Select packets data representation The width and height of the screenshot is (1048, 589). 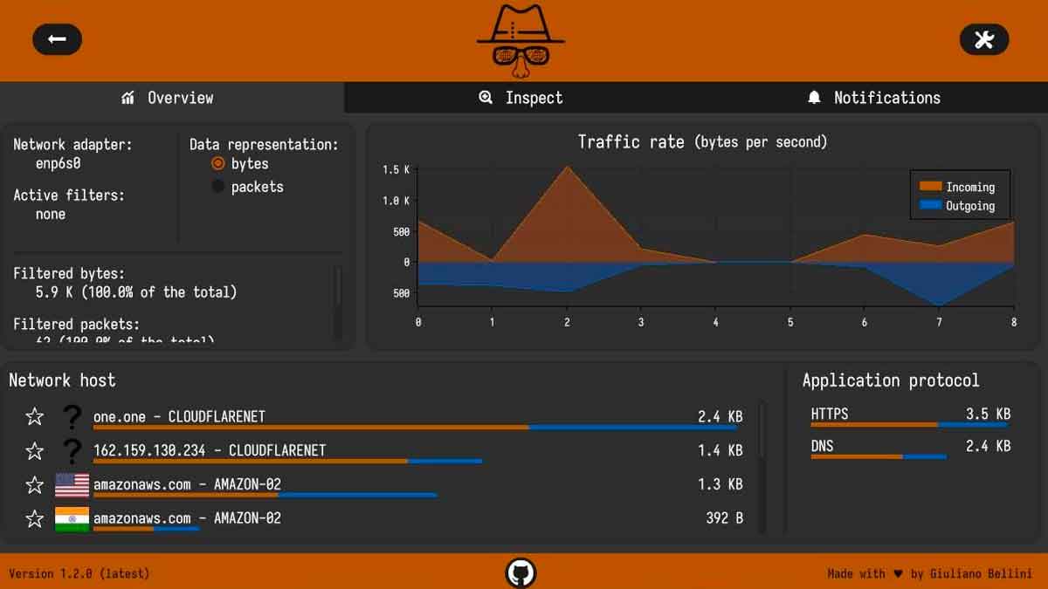coord(218,187)
